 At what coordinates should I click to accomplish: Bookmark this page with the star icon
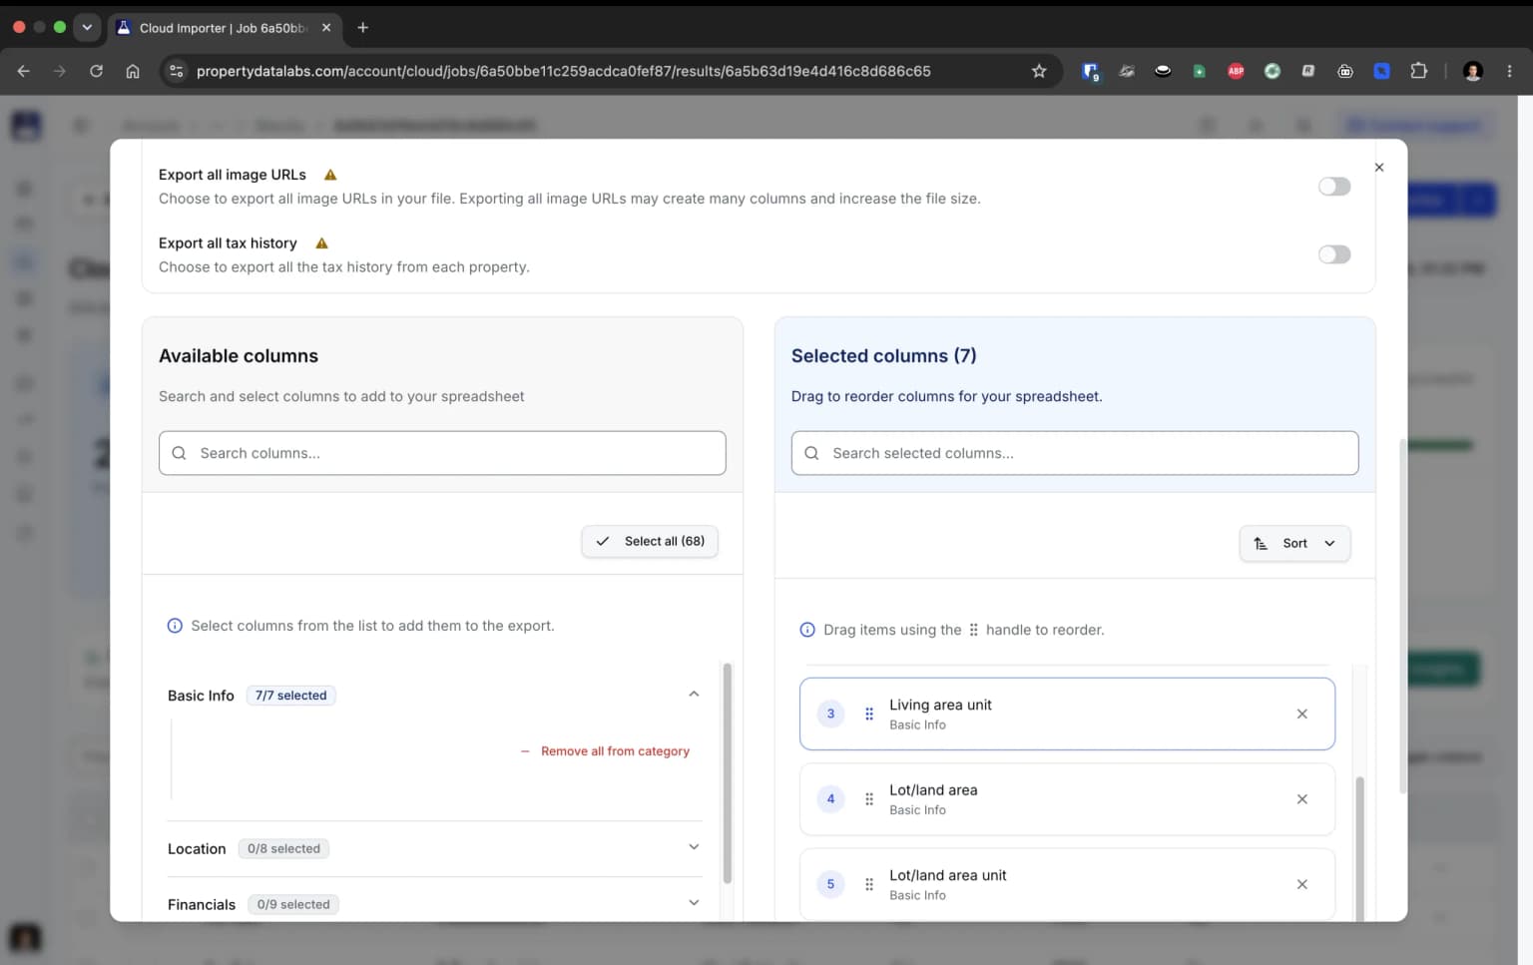point(1039,71)
